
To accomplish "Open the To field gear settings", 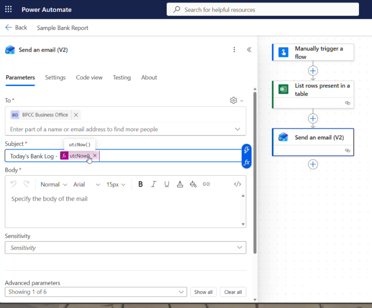I will tap(234, 100).
